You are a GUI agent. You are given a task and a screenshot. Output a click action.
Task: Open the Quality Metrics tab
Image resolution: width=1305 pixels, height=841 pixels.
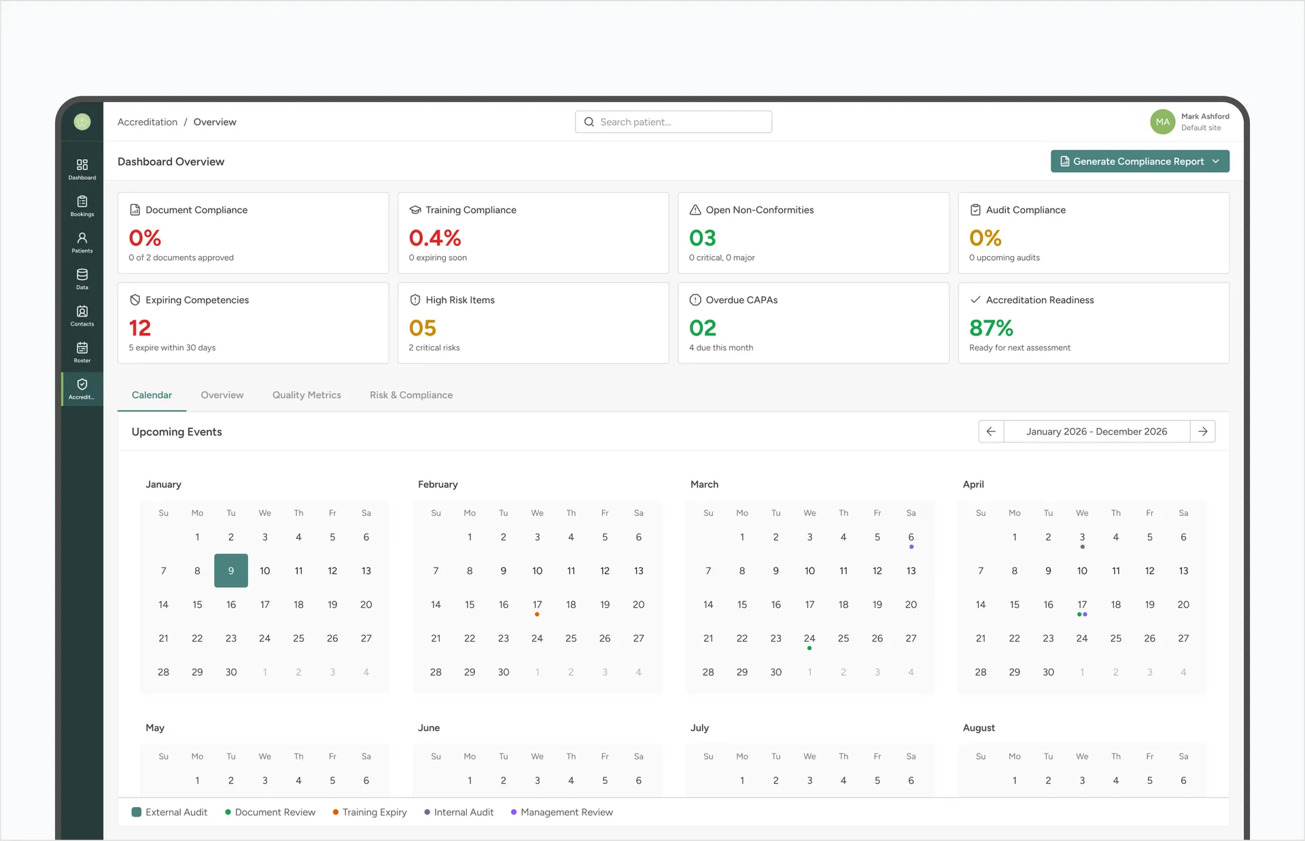(307, 395)
